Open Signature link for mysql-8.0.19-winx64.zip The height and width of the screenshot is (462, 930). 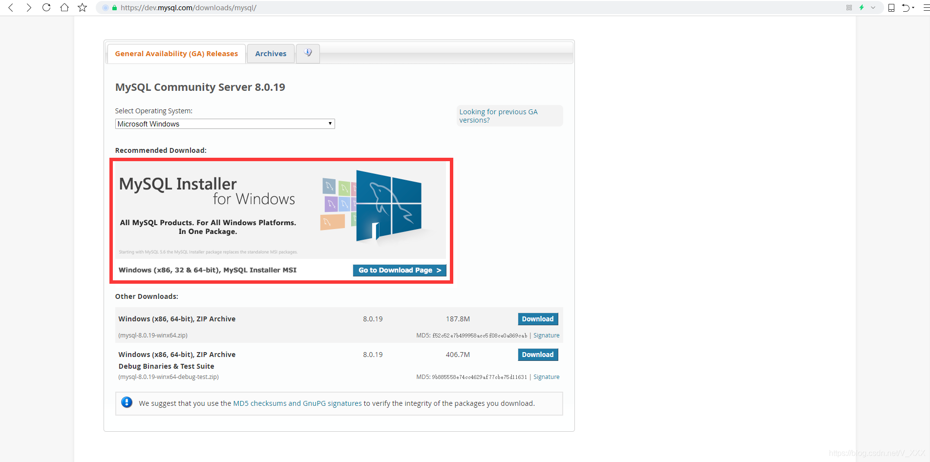547,336
